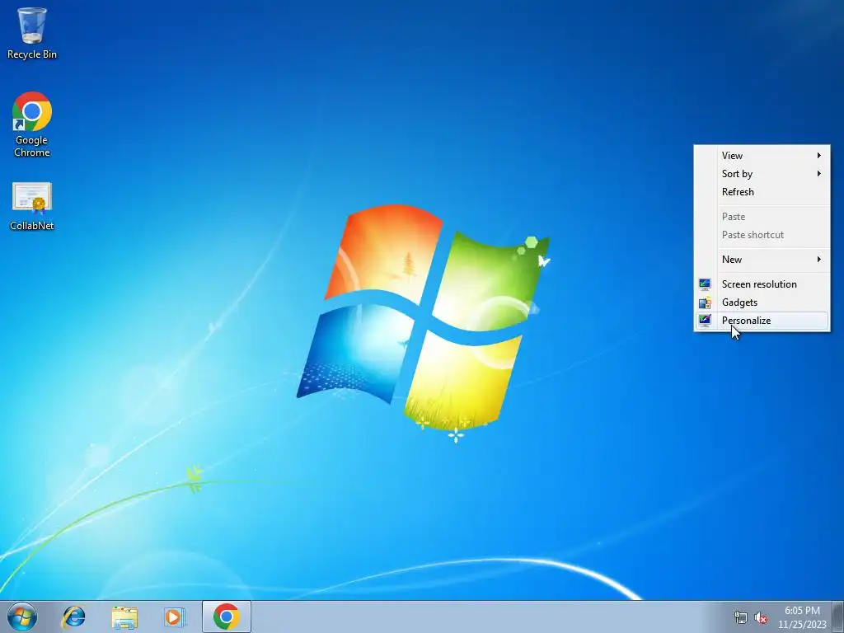Viewport: 844px width, 633px height.
Task: Switch to Chrome on the taskbar
Action: 227,617
